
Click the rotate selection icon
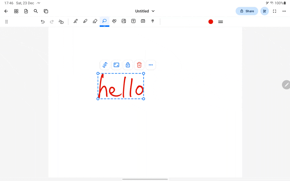click(x=105, y=65)
